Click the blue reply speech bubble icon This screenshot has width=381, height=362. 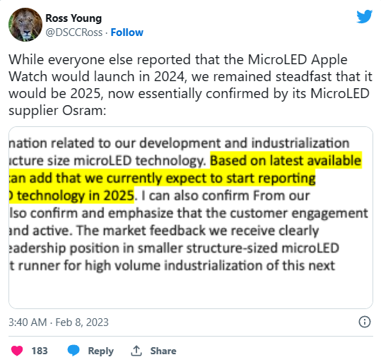(x=74, y=350)
